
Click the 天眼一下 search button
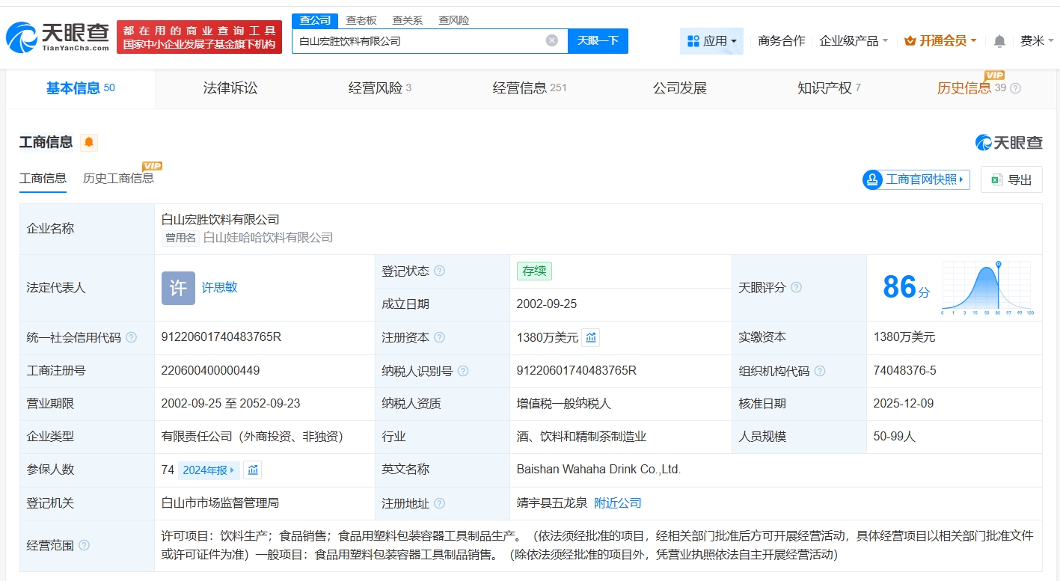(598, 40)
